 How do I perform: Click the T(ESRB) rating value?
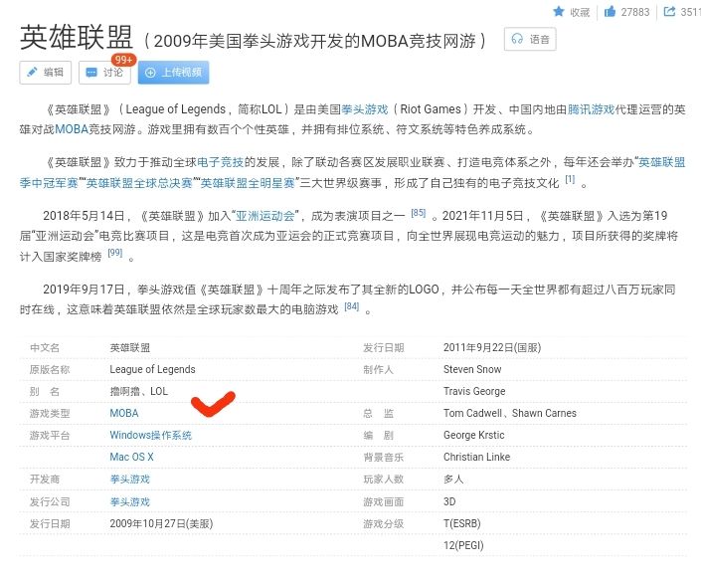(x=461, y=523)
